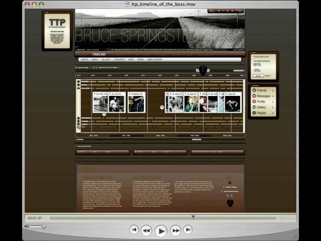Click the Friends link

[x=262, y=90]
